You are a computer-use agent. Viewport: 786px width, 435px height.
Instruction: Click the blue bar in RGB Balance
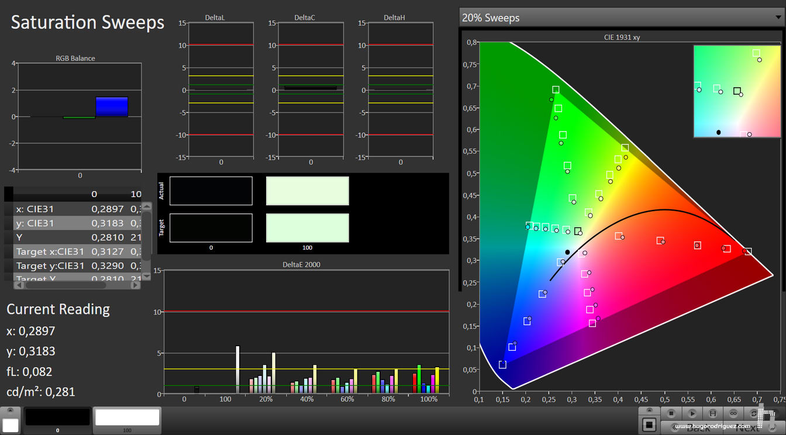coord(112,107)
